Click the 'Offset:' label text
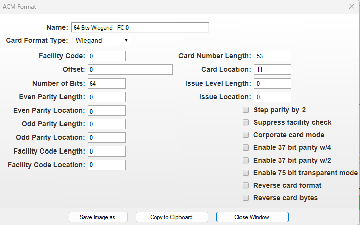360x225 pixels. coord(74,69)
